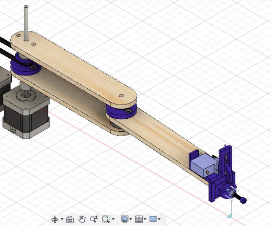Open the Grid and Snaps dropdown
The image size is (271, 226).
145,219
